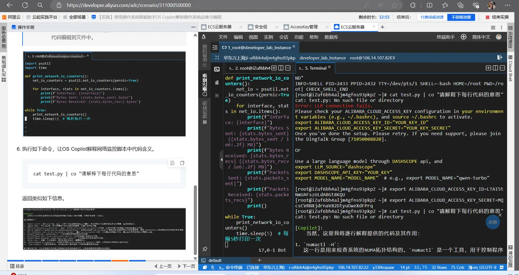
Task: Go to 上一页 of the manual
Action: [163, 266]
